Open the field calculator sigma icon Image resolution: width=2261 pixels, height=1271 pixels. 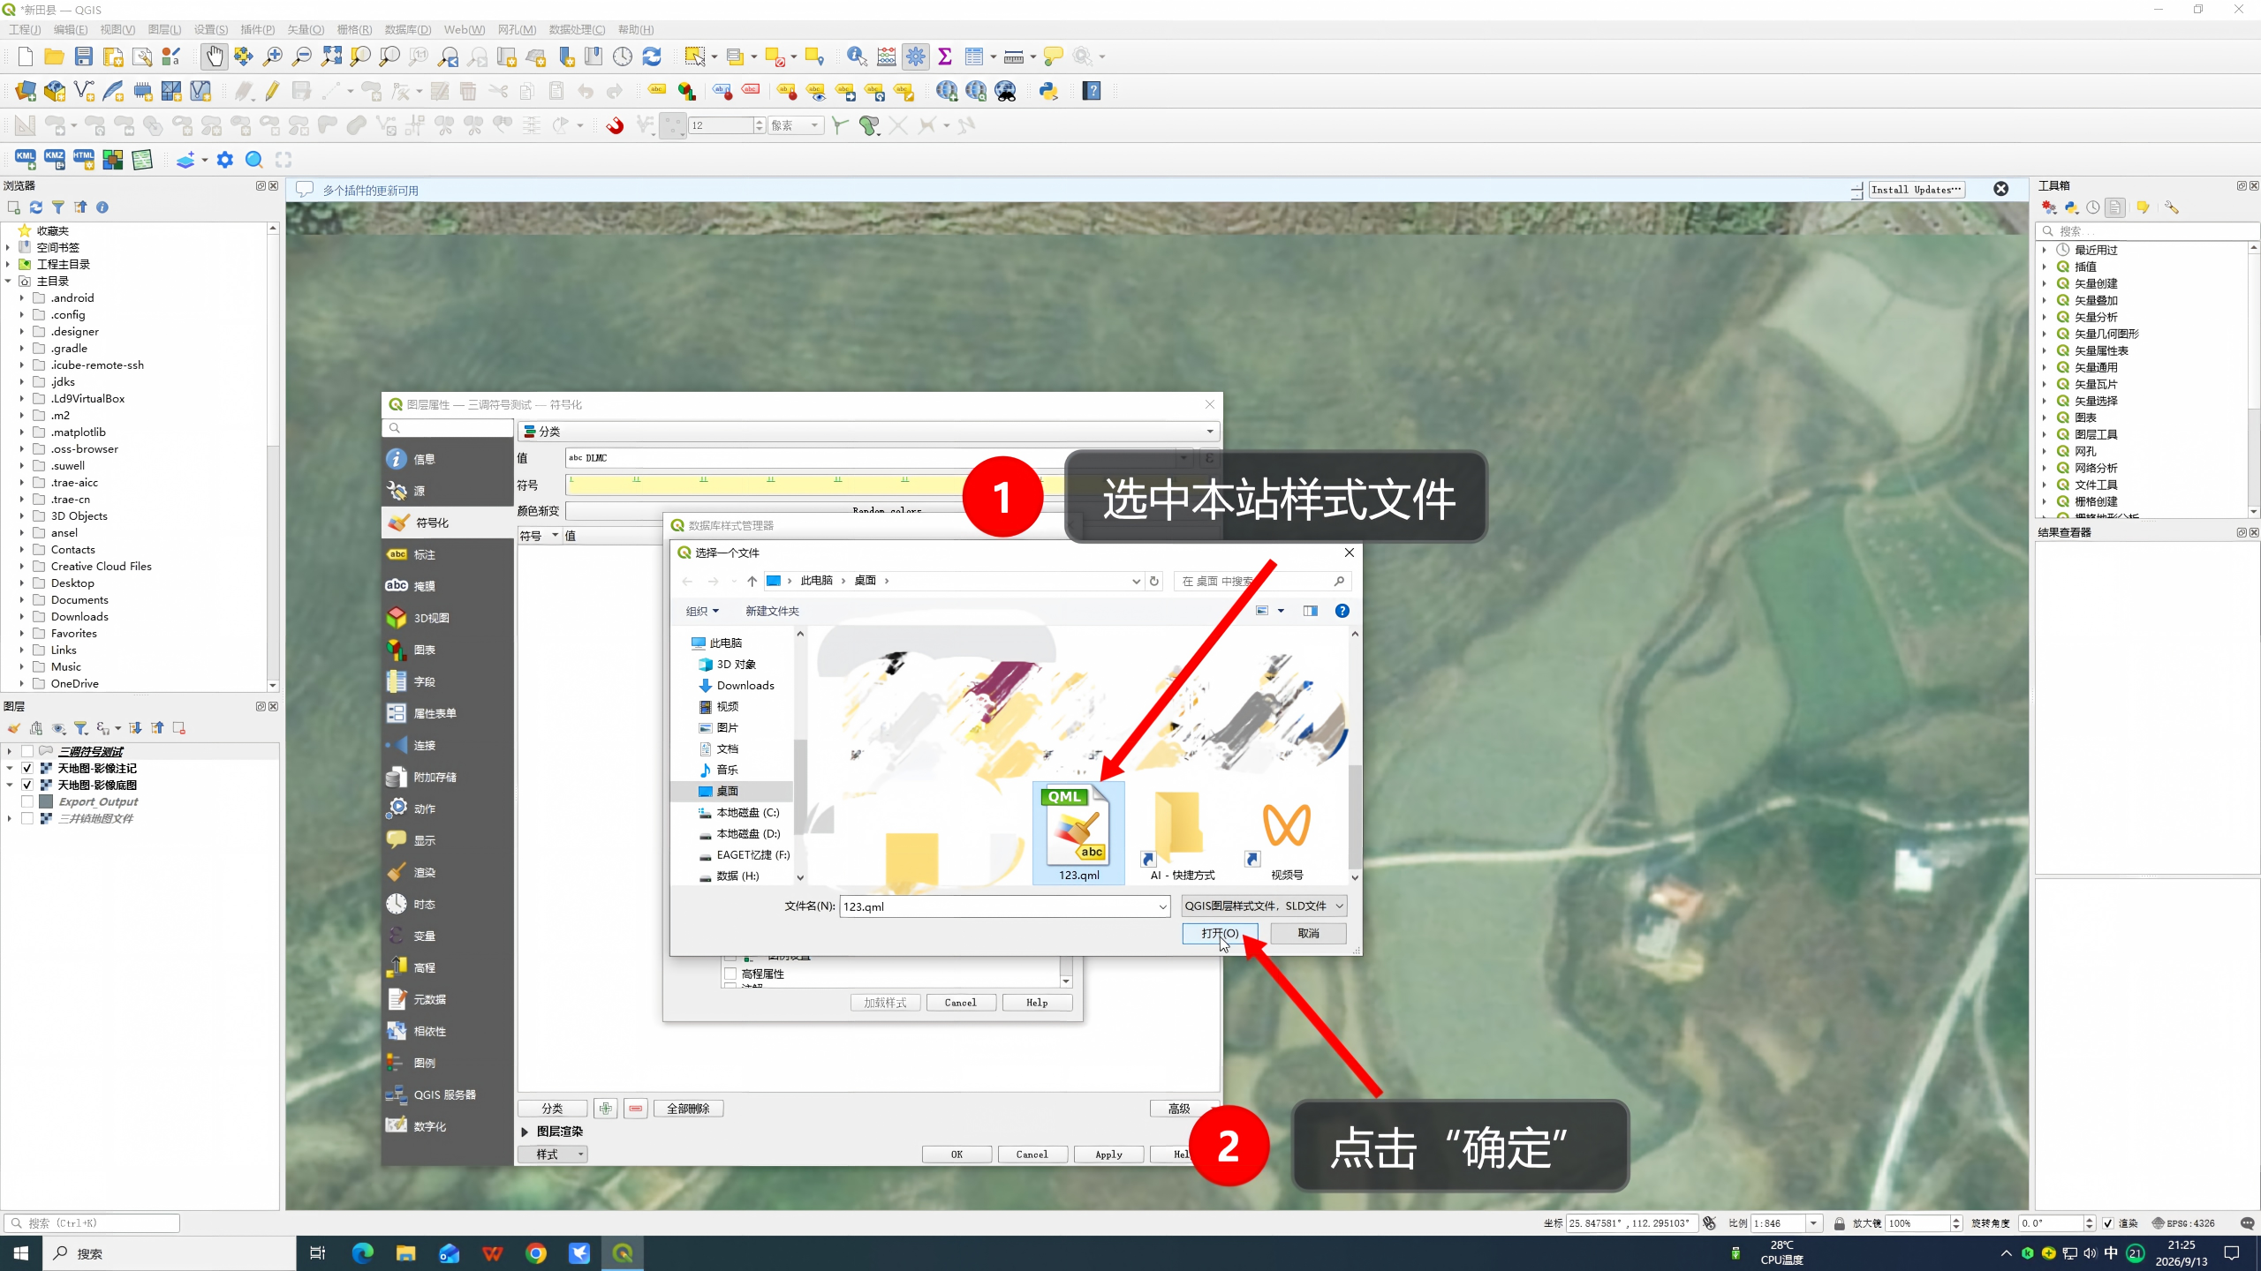[945, 56]
